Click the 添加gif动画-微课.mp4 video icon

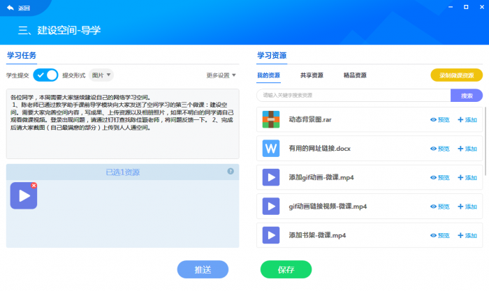(x=271, y=177)
